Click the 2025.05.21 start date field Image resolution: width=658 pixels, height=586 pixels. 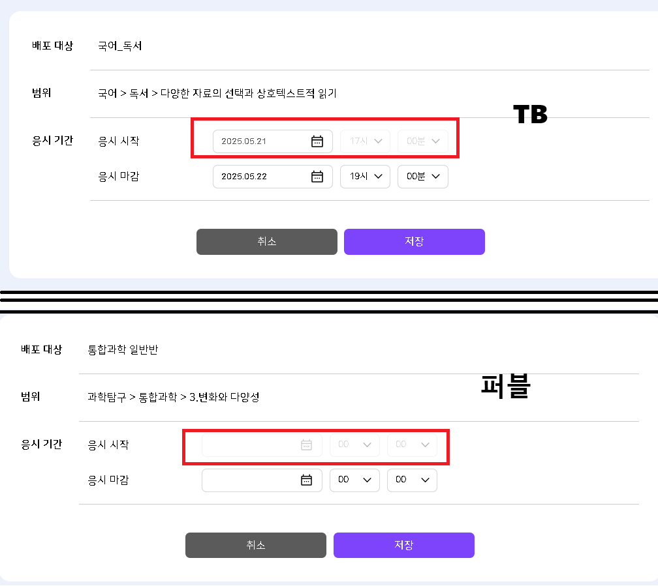pos(261,141)
